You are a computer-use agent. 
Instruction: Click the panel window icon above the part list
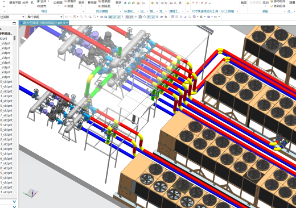click(14, 23)
